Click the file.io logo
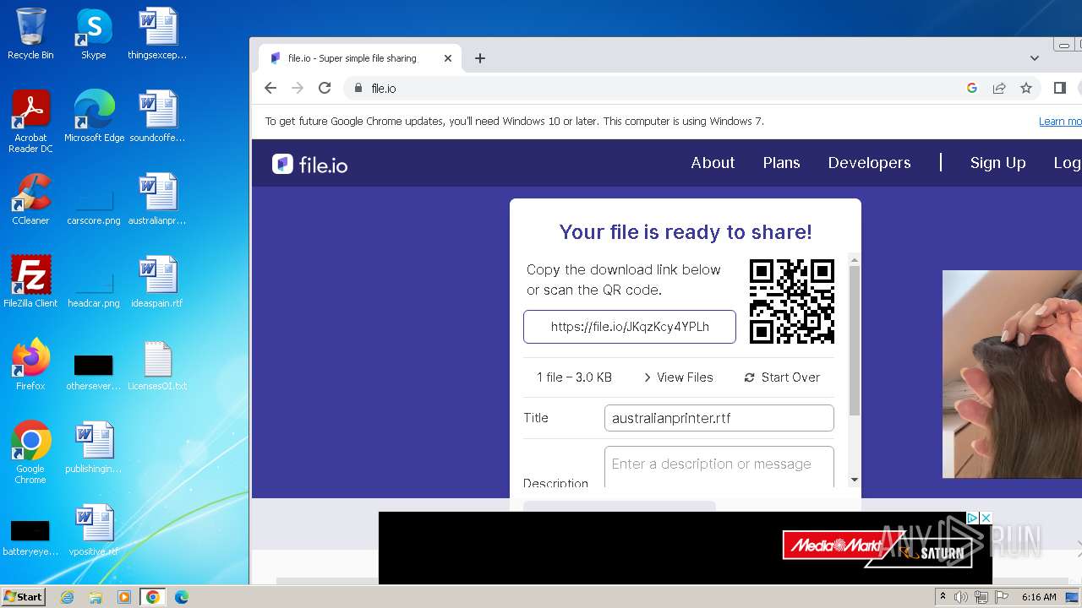1082x608 pixels. click(309, 164)
